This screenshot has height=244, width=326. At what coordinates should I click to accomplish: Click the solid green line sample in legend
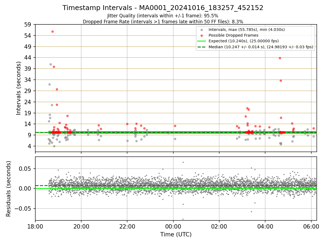[x=201, y=41]
